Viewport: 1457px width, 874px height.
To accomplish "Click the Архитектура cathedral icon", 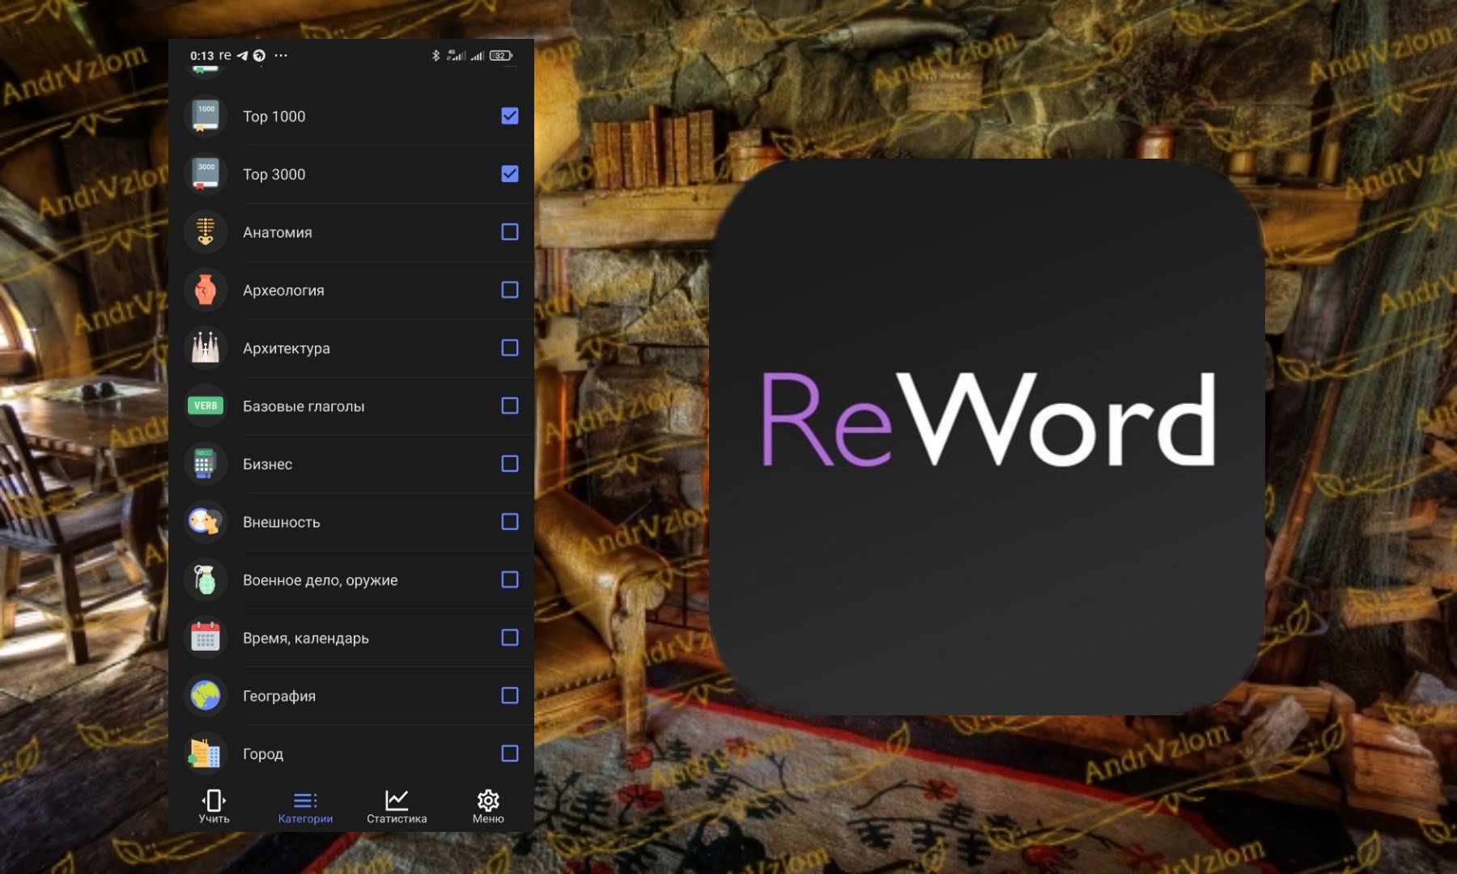I will click(x=206, y=348).
